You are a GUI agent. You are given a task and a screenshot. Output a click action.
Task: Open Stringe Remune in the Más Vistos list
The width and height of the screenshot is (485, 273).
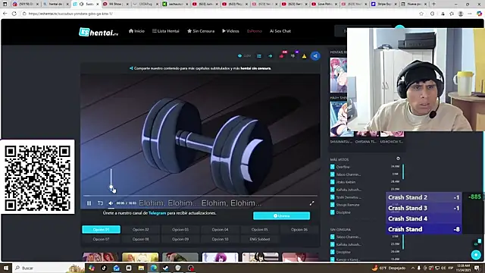click(x=348, y=205)
